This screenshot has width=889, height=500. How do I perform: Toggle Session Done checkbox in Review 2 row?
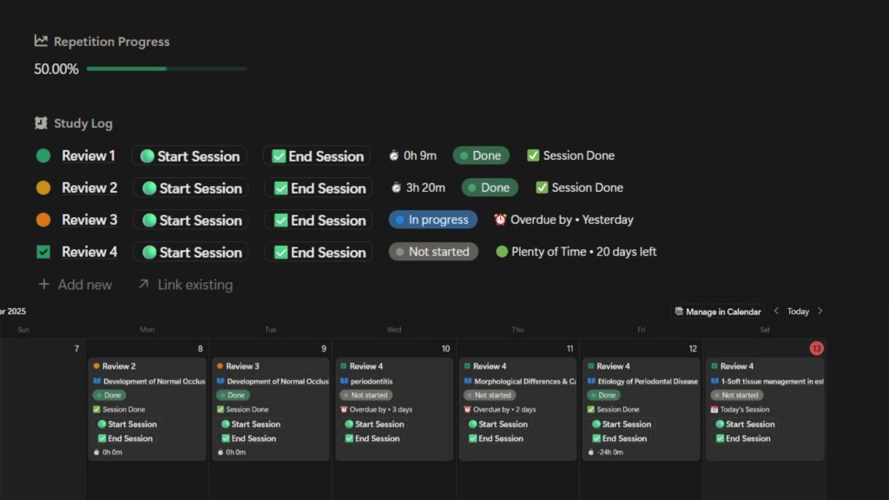tap(542, 188)
